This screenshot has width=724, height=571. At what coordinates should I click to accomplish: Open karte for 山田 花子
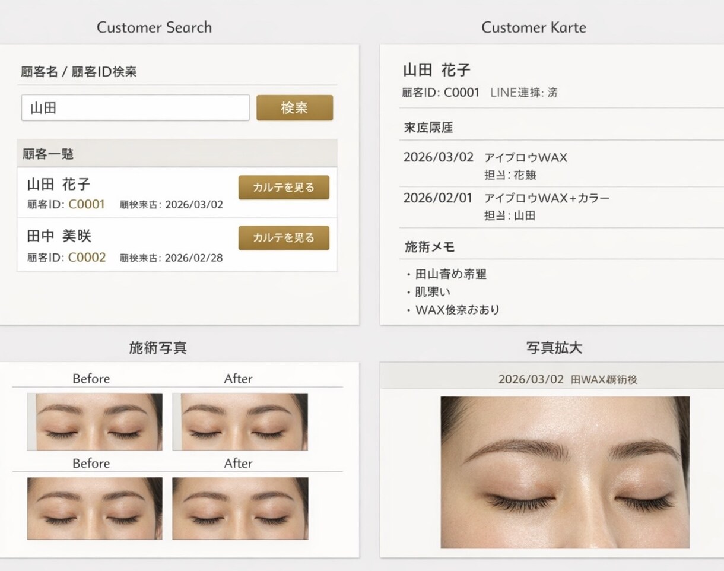284,188
